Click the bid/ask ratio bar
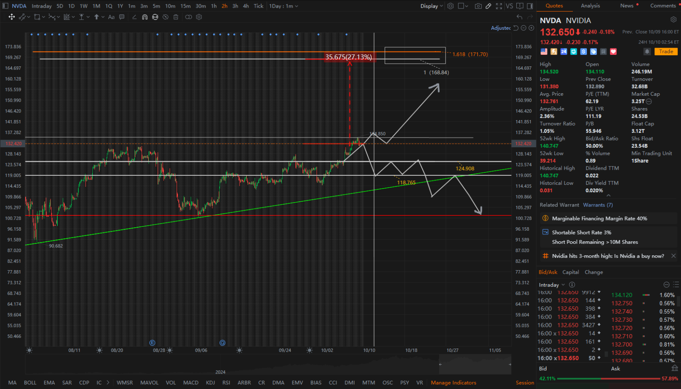 pyautogui.click(x=609, y=378)
